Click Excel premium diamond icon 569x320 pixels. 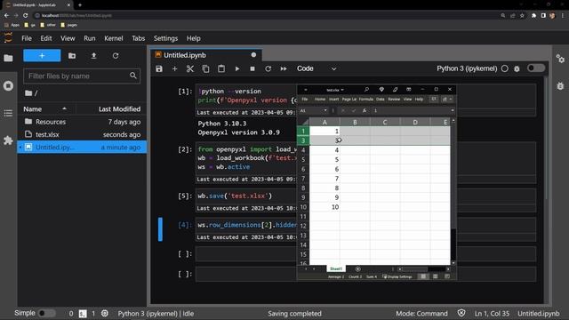point(381,90)
